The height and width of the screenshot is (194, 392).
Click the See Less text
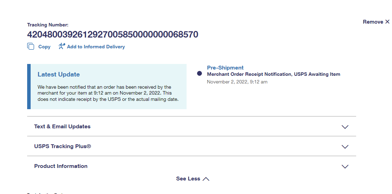pos(188,179)
